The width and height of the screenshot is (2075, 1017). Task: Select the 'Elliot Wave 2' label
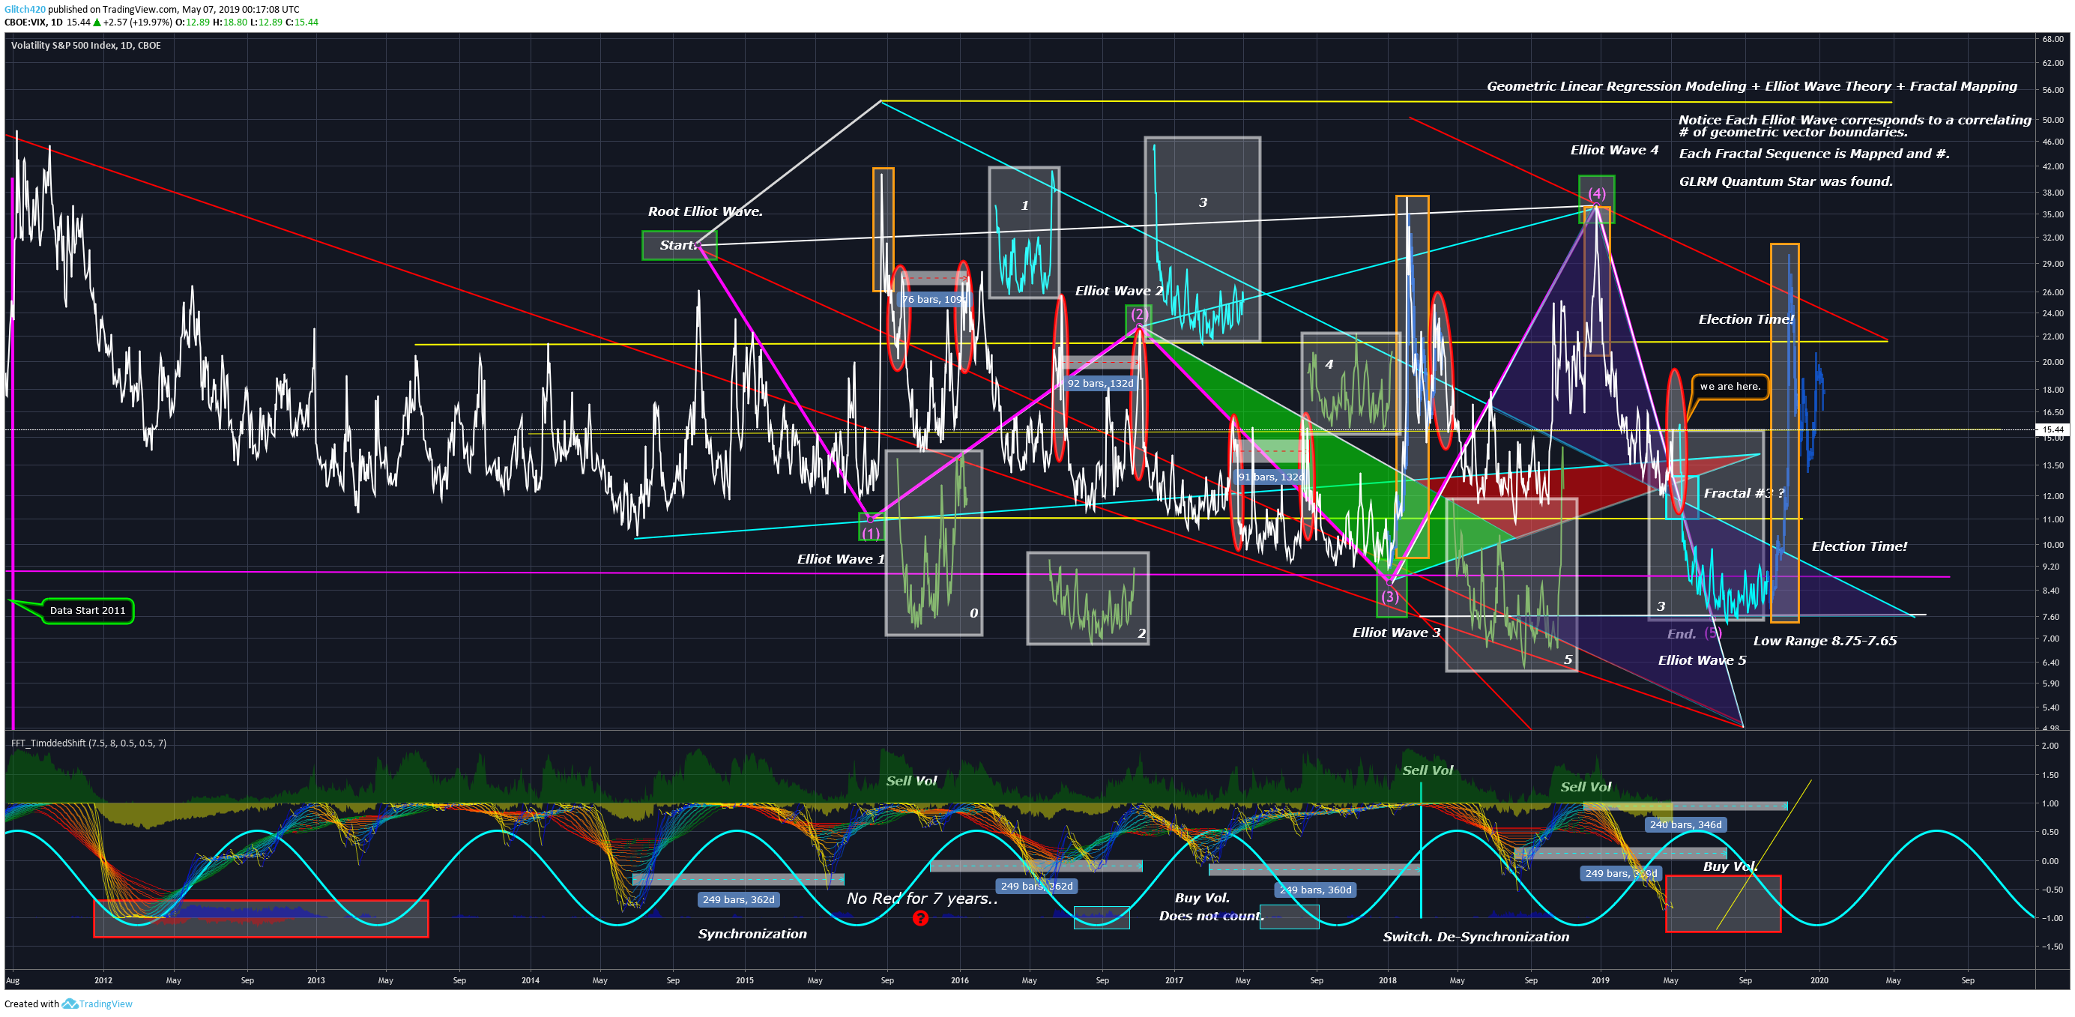(x=1119, y=290)
